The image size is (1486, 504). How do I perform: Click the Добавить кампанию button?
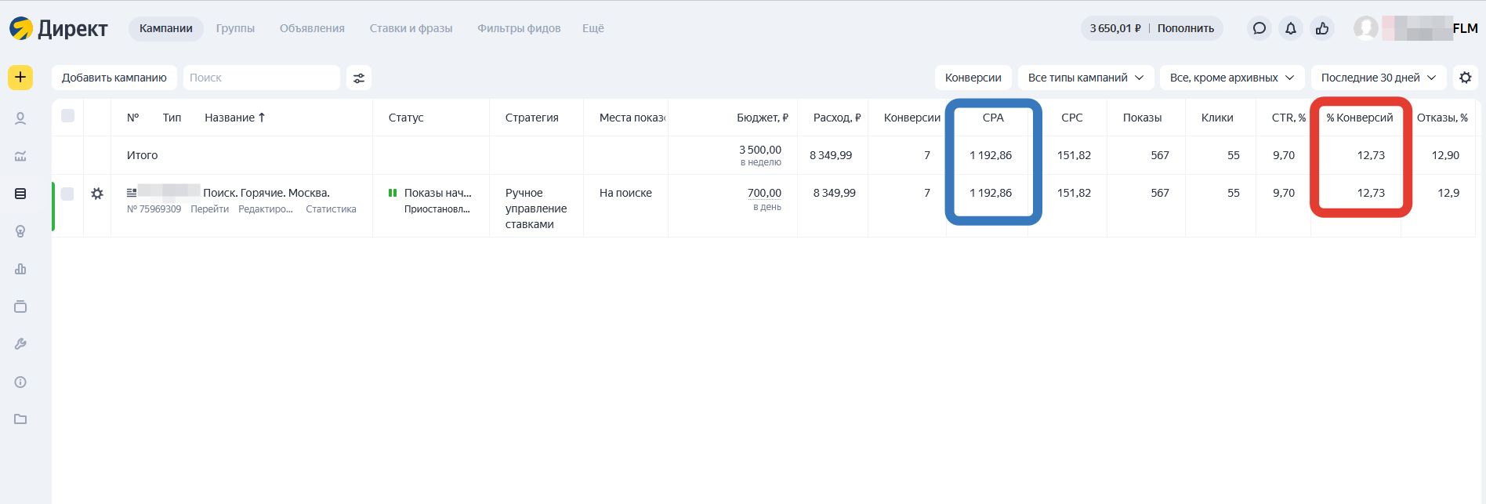pyautogui.click(x=114, y=78)
